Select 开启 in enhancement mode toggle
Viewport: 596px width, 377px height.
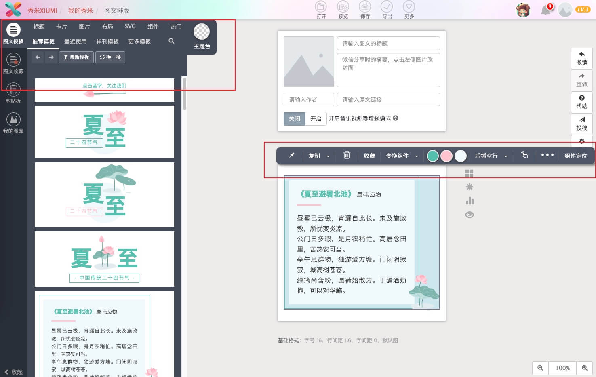(316, 119)
